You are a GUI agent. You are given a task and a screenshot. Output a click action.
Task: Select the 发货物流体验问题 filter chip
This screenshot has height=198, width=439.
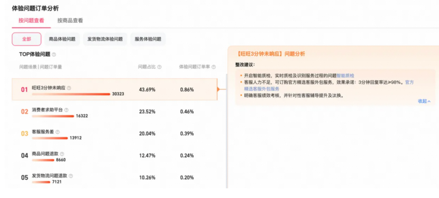(105, 39)
